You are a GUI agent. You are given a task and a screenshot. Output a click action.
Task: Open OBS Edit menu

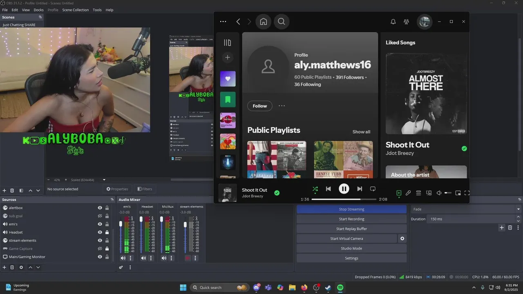[x=15, y=10]
